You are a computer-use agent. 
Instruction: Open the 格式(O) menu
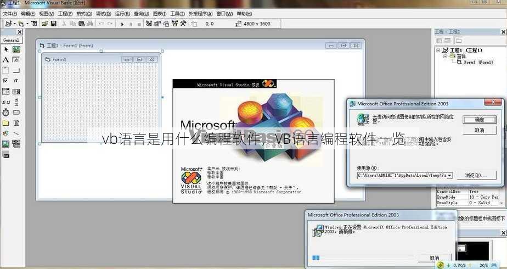(84, 14)
